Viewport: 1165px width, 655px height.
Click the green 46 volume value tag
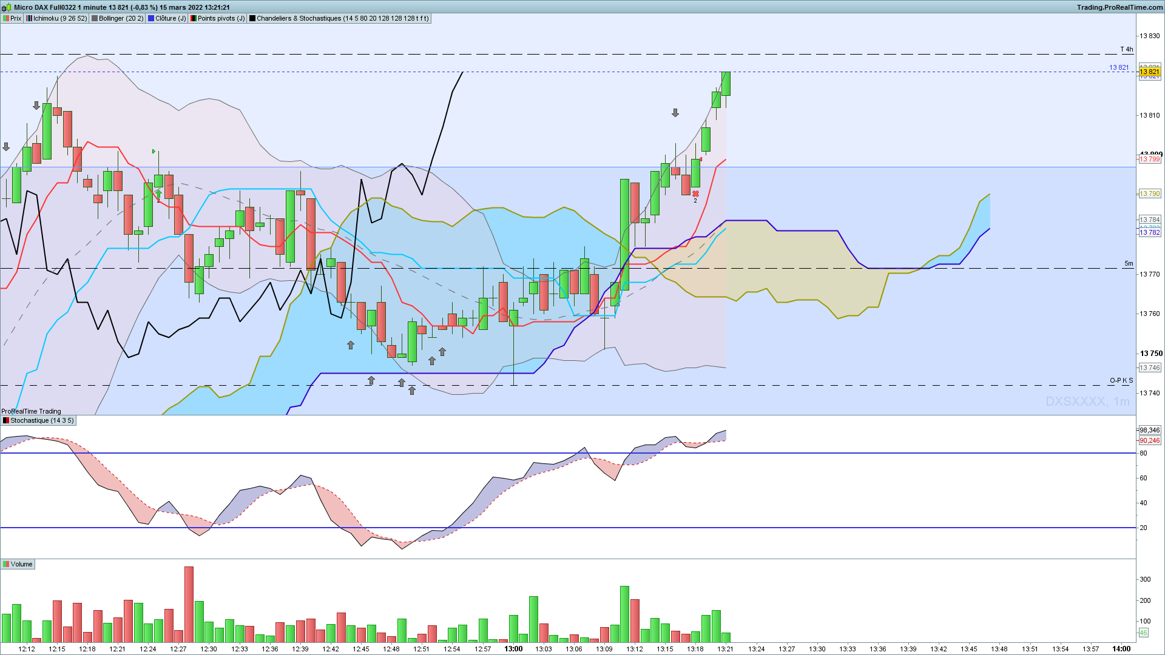coord(1143,633)
